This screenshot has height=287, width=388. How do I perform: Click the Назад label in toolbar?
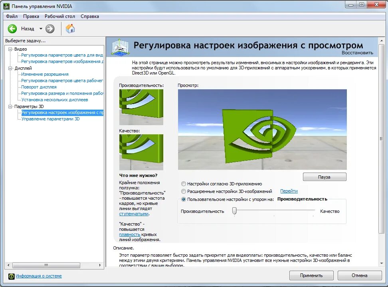[28, 29]
